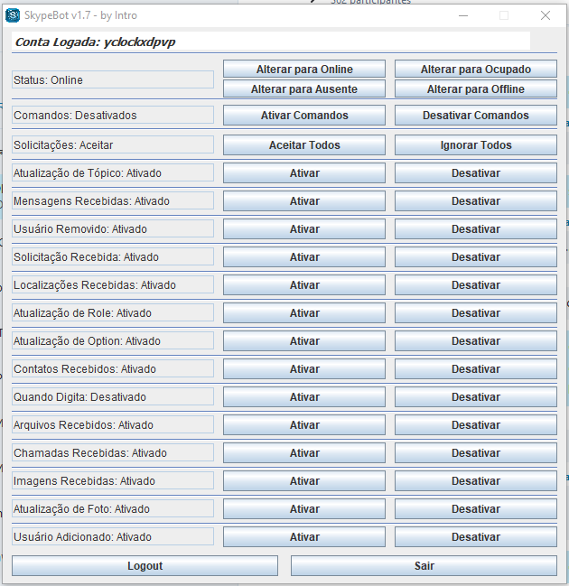Click 'Atualização de Role: Ativado' label
Viewport: 569px width, 586px height.
point(113,312)
